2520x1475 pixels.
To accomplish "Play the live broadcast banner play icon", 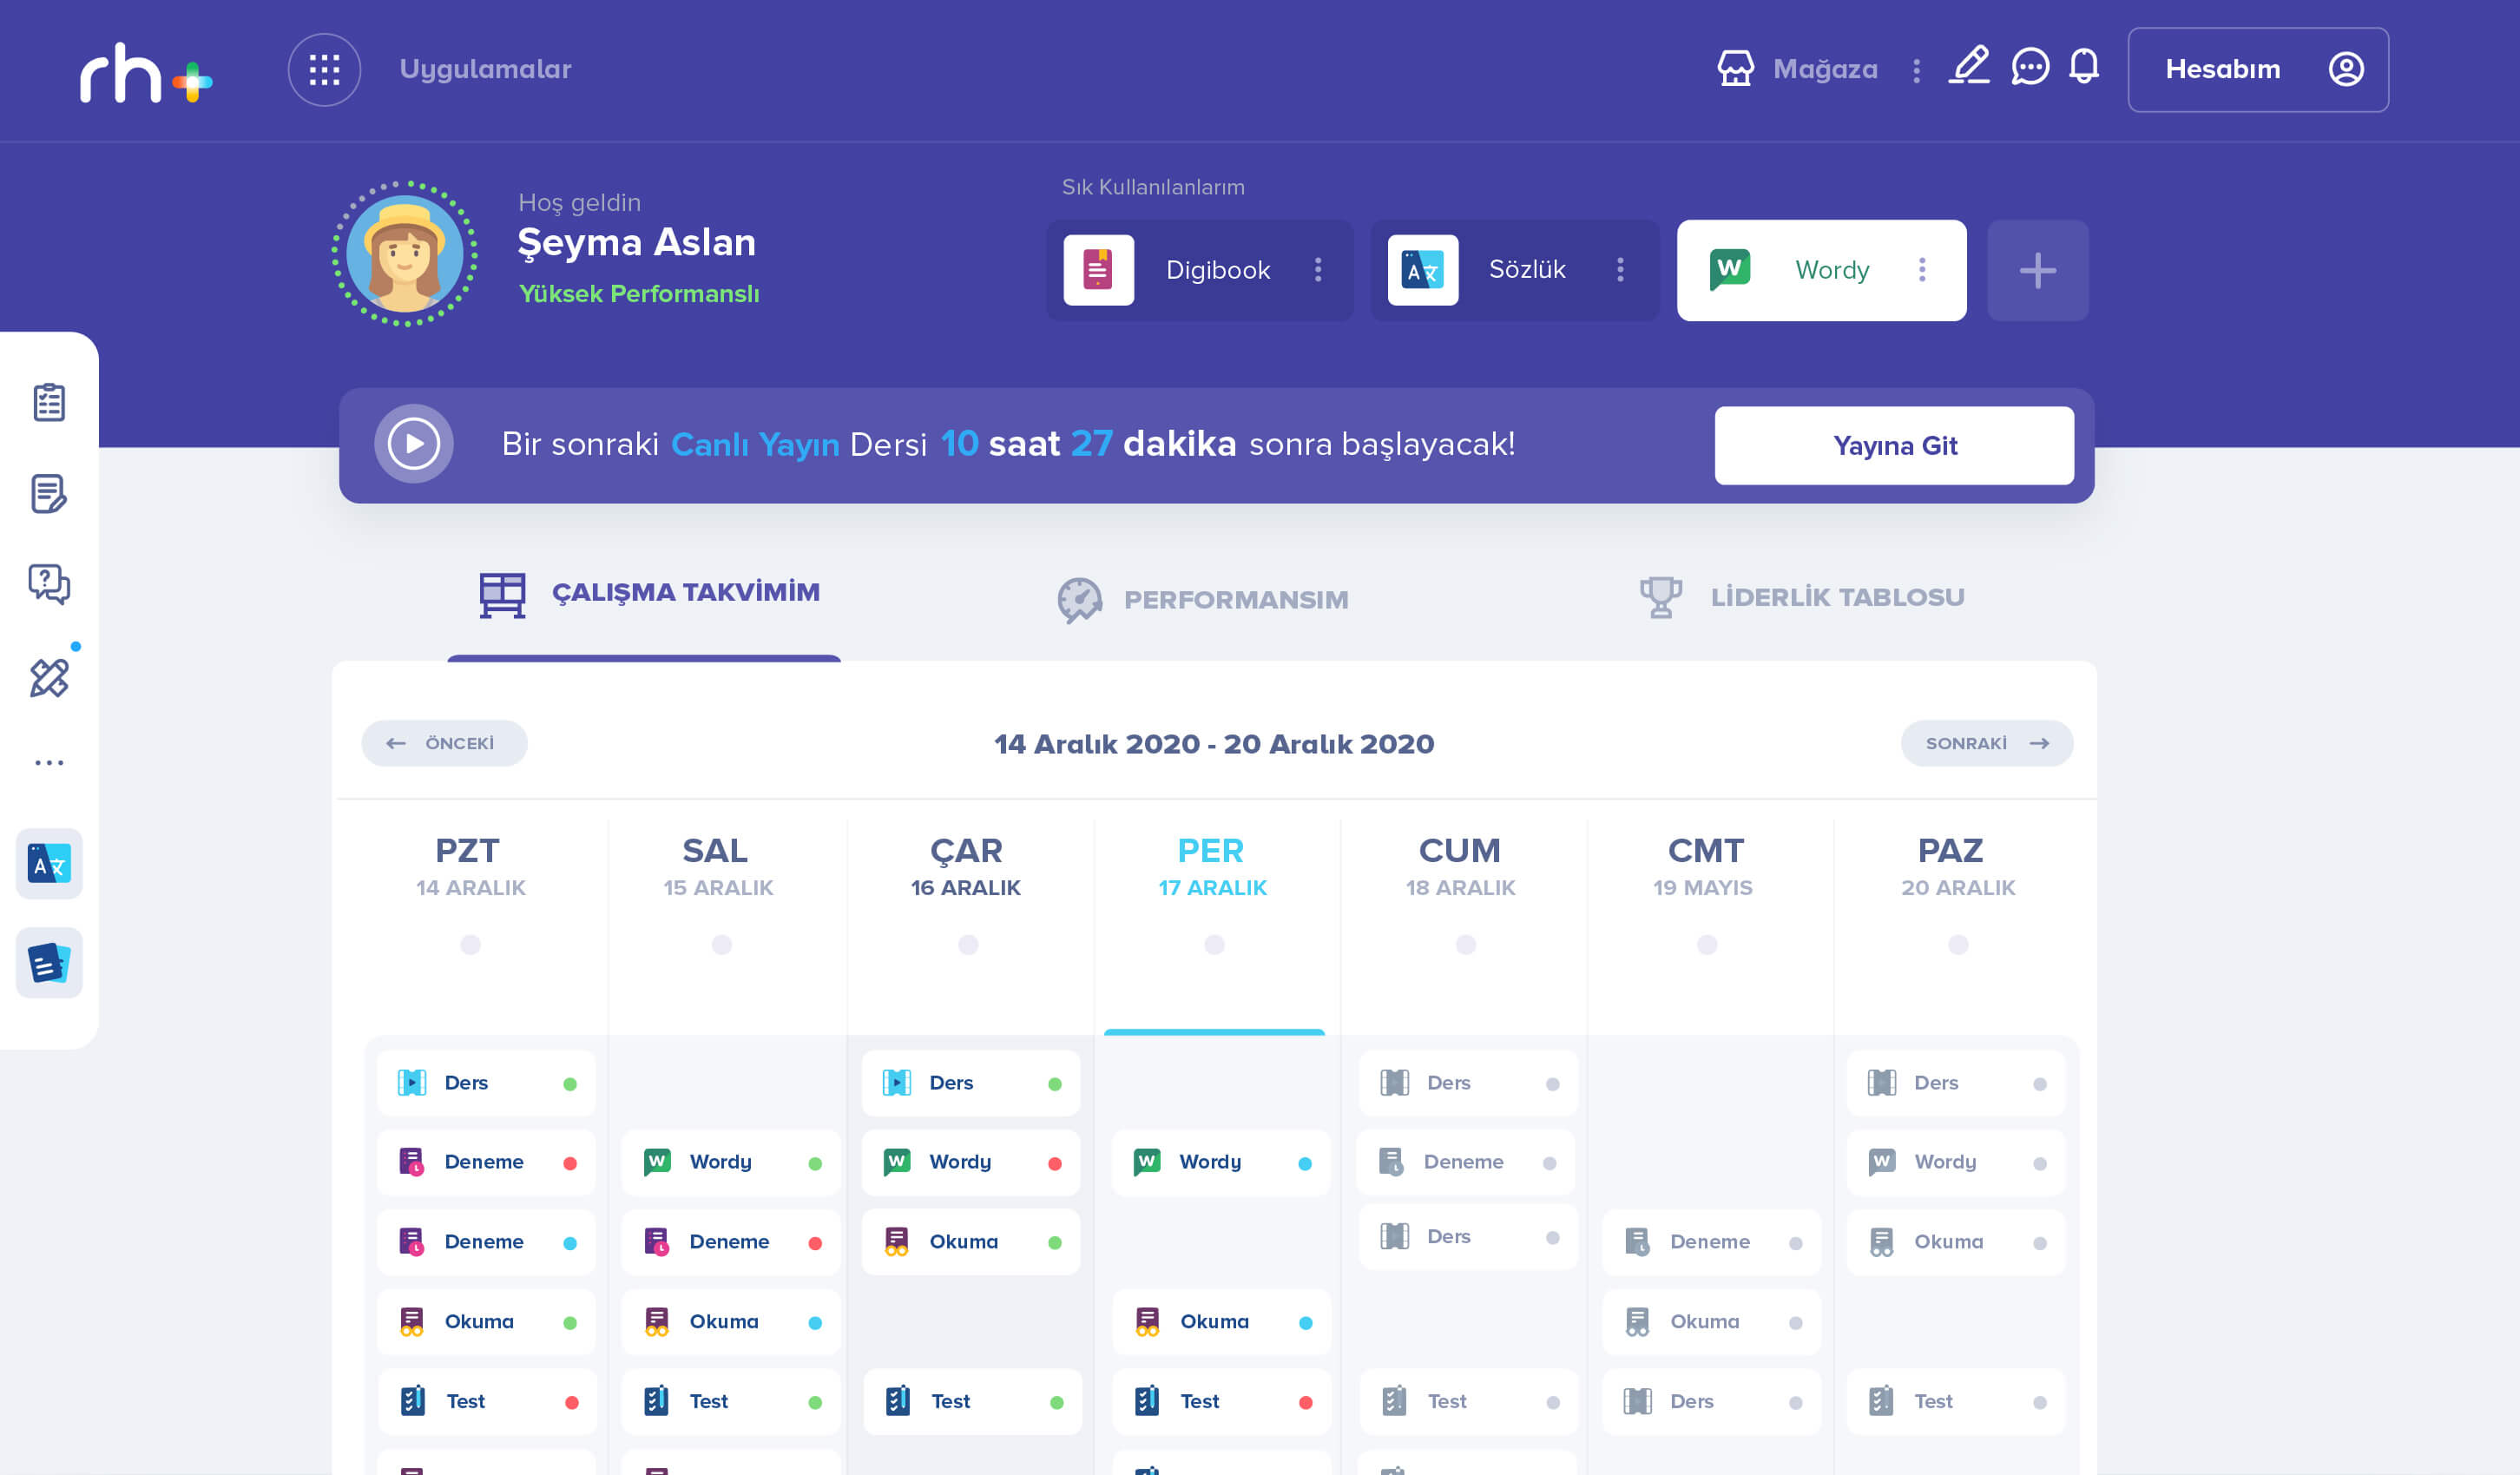I will (x=414, y=444).
